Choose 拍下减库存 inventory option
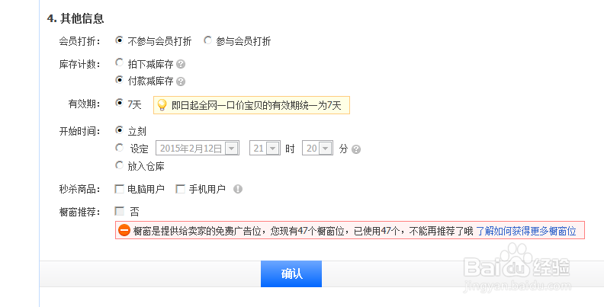 [119, 63]
